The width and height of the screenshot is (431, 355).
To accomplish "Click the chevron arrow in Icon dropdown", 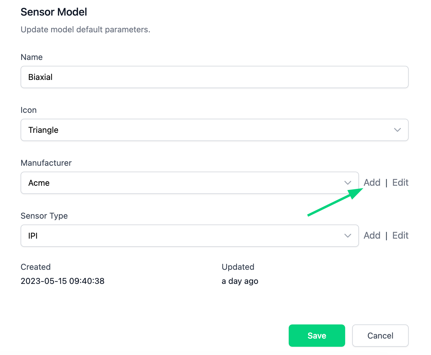I will 397,130.
